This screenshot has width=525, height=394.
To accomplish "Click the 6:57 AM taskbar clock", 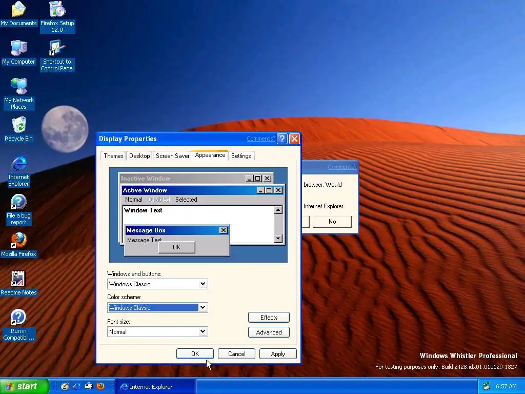I will 506,386.
